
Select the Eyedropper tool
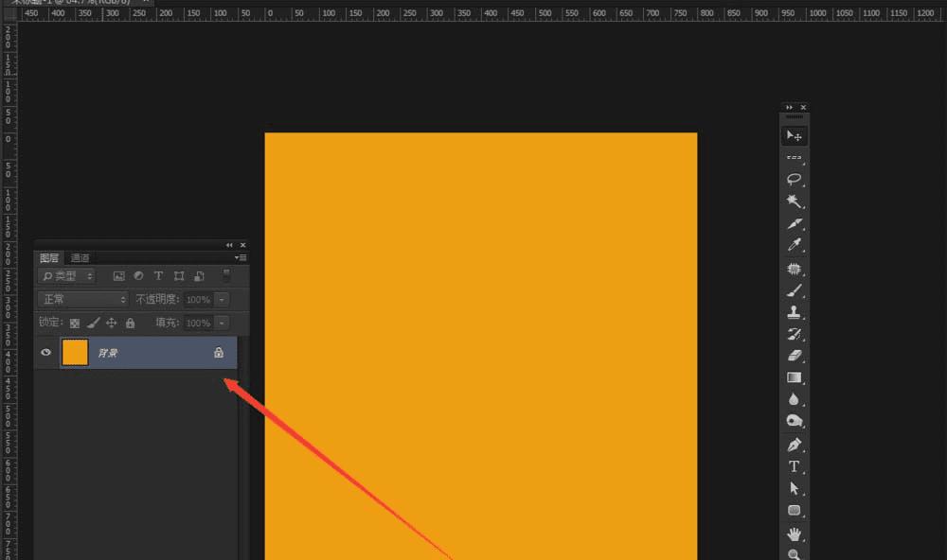[x=794, y=245]
